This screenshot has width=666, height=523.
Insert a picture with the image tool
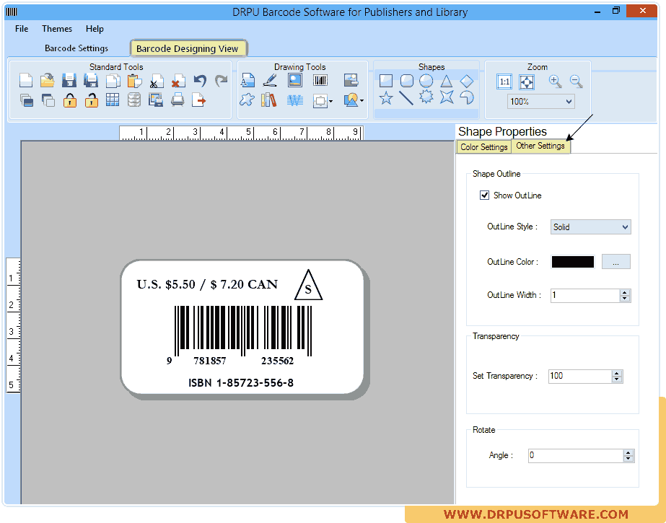coord(295,80)
